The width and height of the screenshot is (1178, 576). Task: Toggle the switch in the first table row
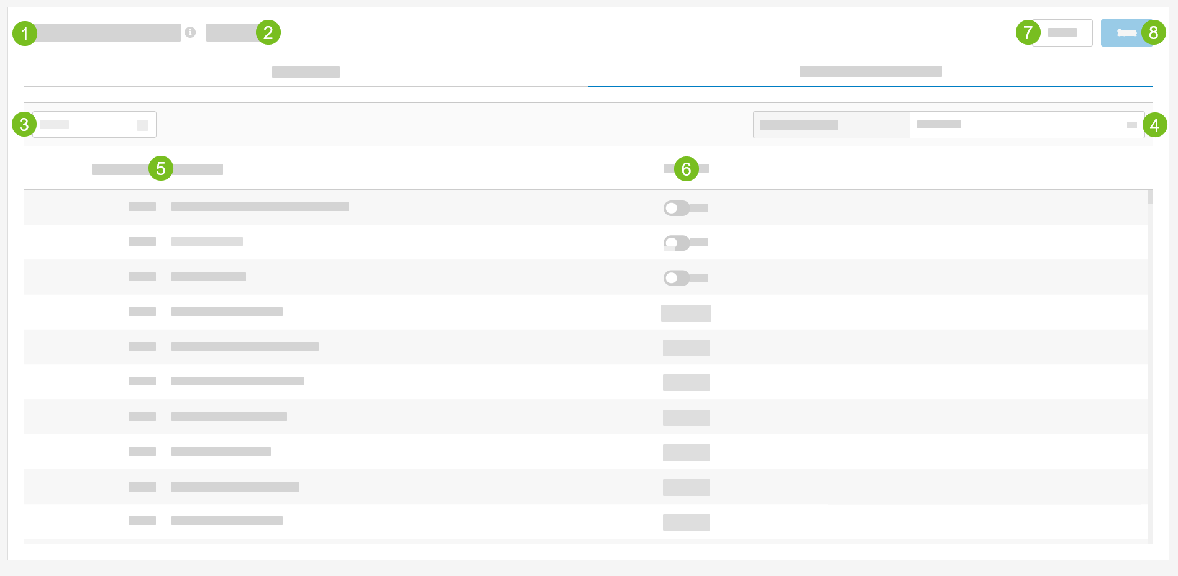tap(676, 208)
